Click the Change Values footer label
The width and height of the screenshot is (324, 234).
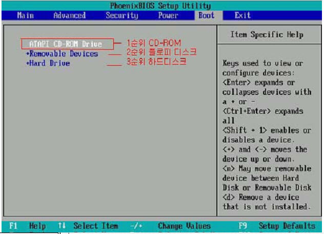185,226
